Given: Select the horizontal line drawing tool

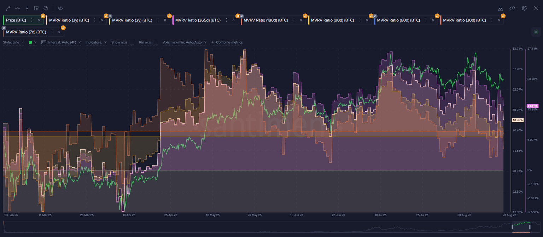Looking at the screenshot, I should 17,8.
